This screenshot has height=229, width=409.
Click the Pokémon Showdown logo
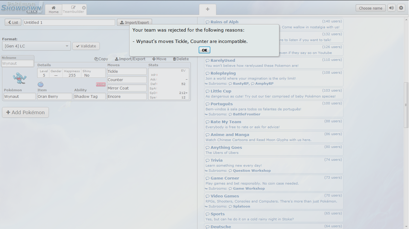tap(22, 7)
